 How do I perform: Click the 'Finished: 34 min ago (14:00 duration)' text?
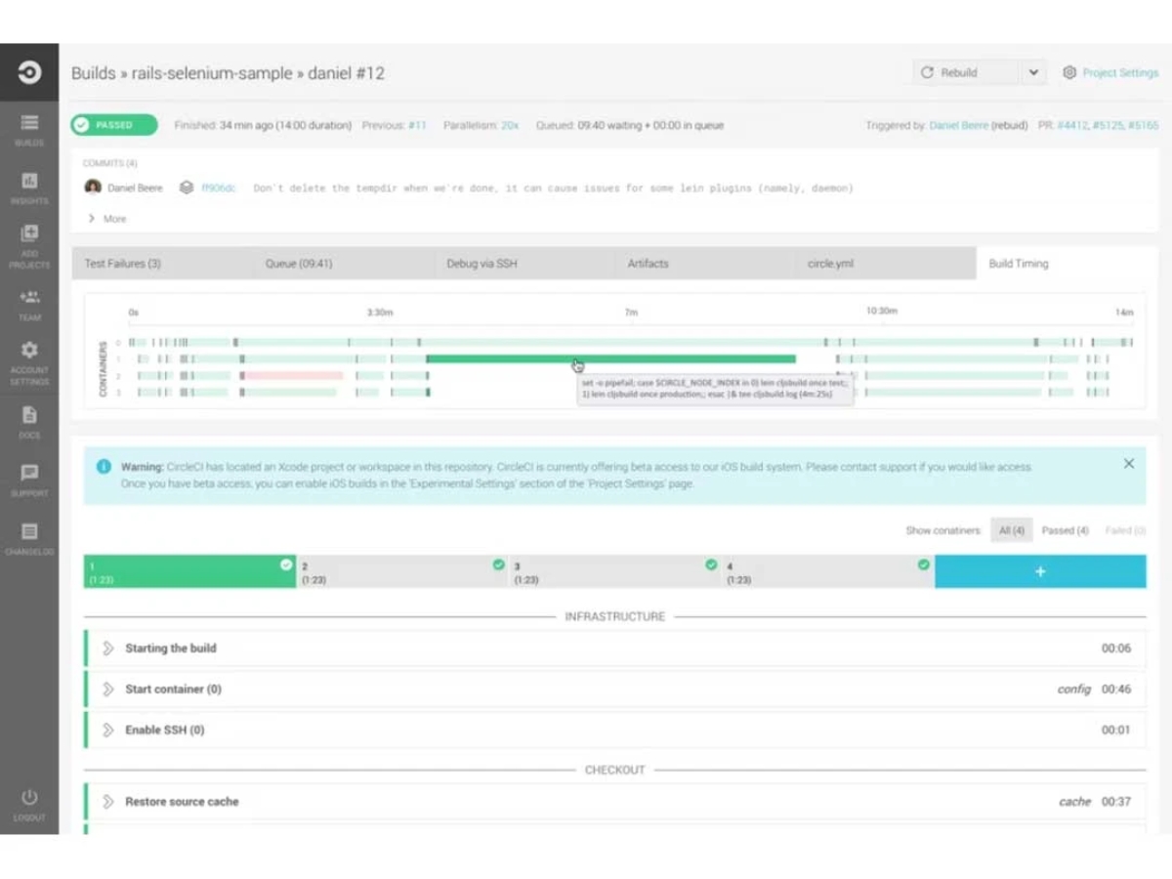tap(263, 125)
